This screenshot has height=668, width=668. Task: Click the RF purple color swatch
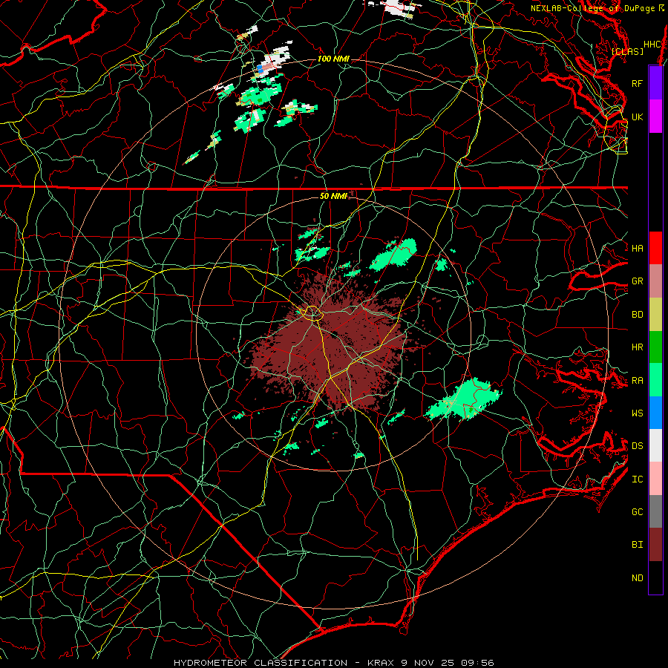[655, 83]
